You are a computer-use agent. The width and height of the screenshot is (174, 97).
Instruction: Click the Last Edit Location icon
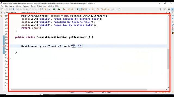pyautogui.click(x=102, y=9)
